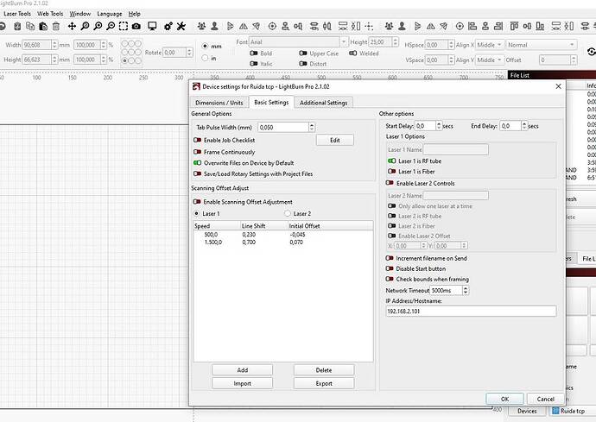
Task: Select the 'mm' units radio button
Action: click(206, 46)
